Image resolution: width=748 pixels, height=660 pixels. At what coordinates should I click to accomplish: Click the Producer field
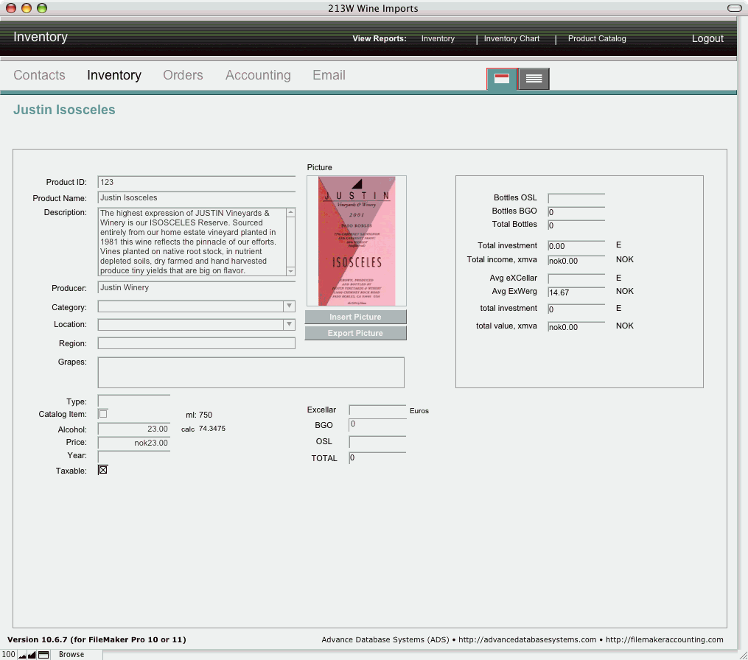(197, 287)
